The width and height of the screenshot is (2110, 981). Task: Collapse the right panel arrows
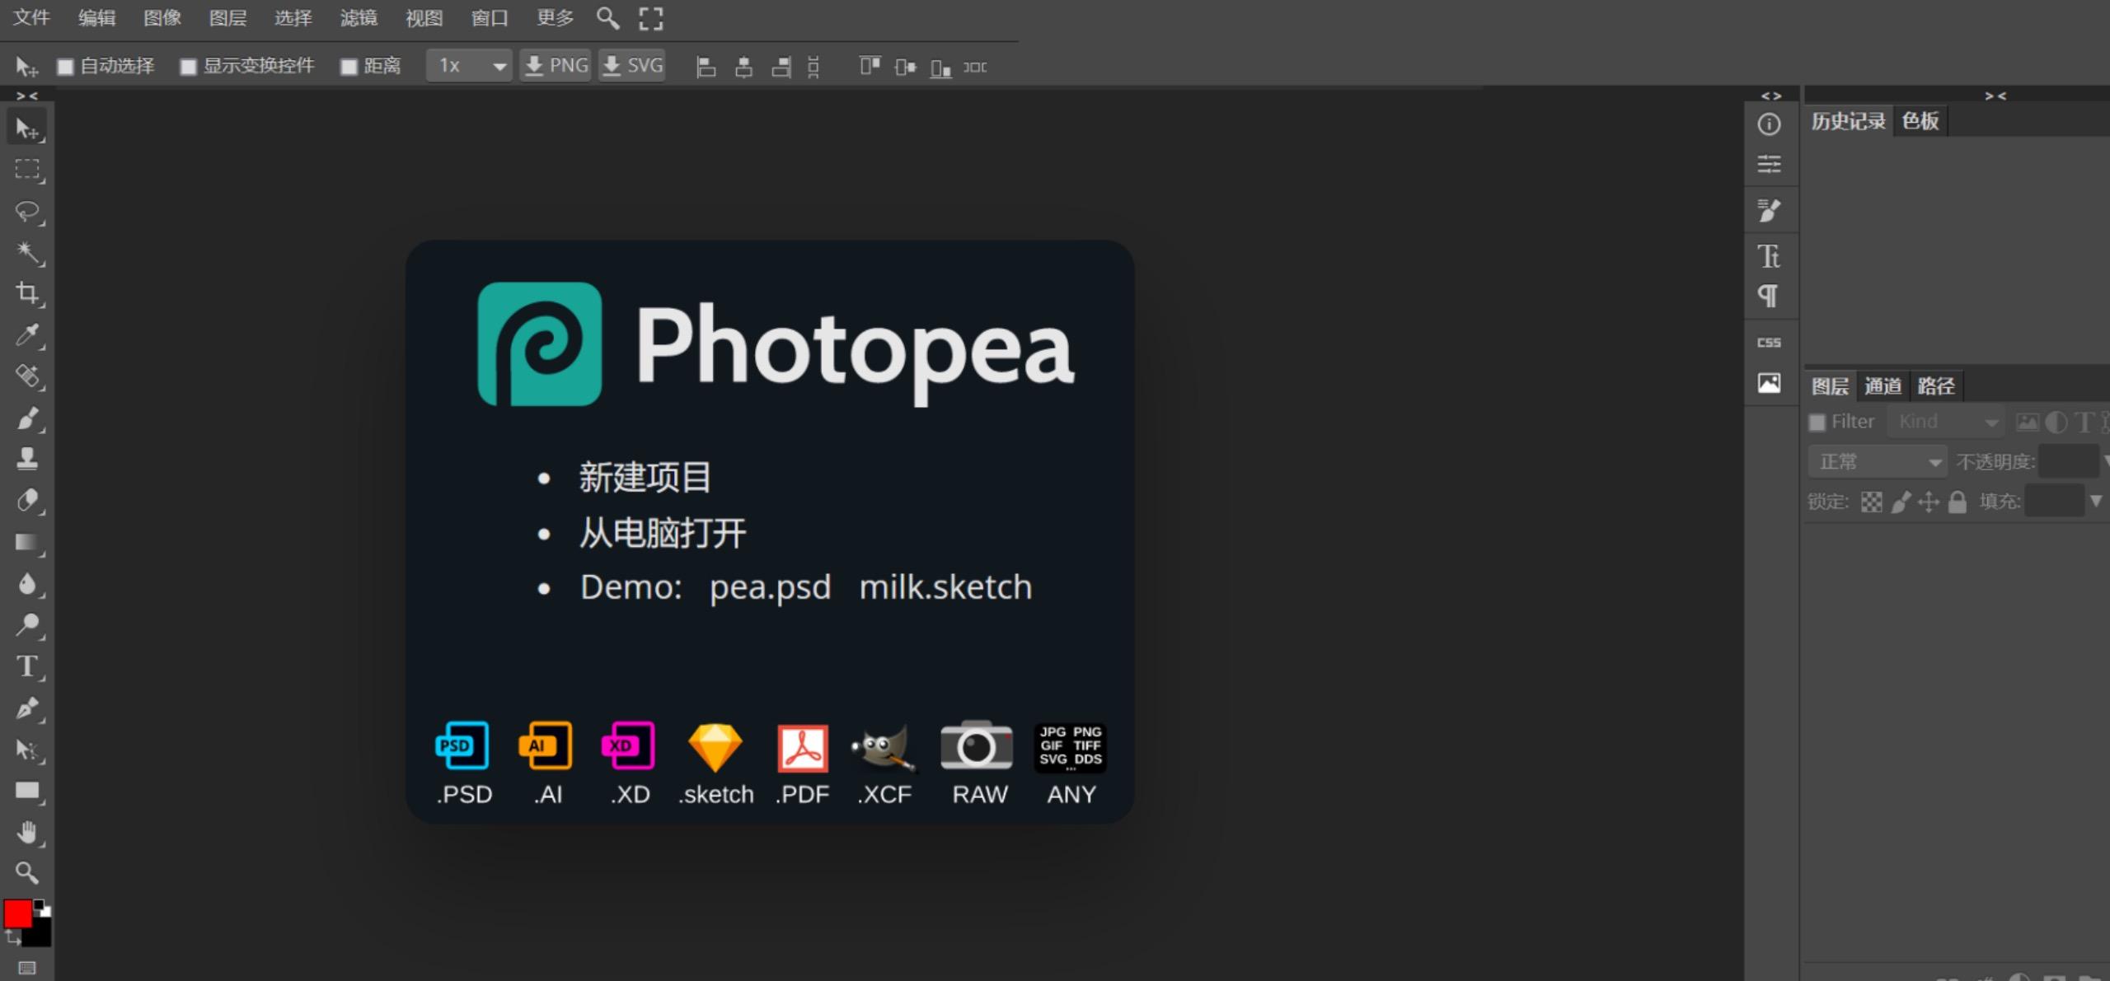coord(1995,96)
